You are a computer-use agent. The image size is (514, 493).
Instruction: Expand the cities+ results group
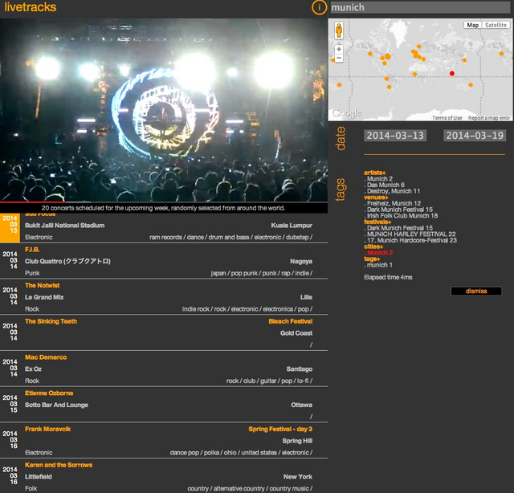[x=373, y=246]
